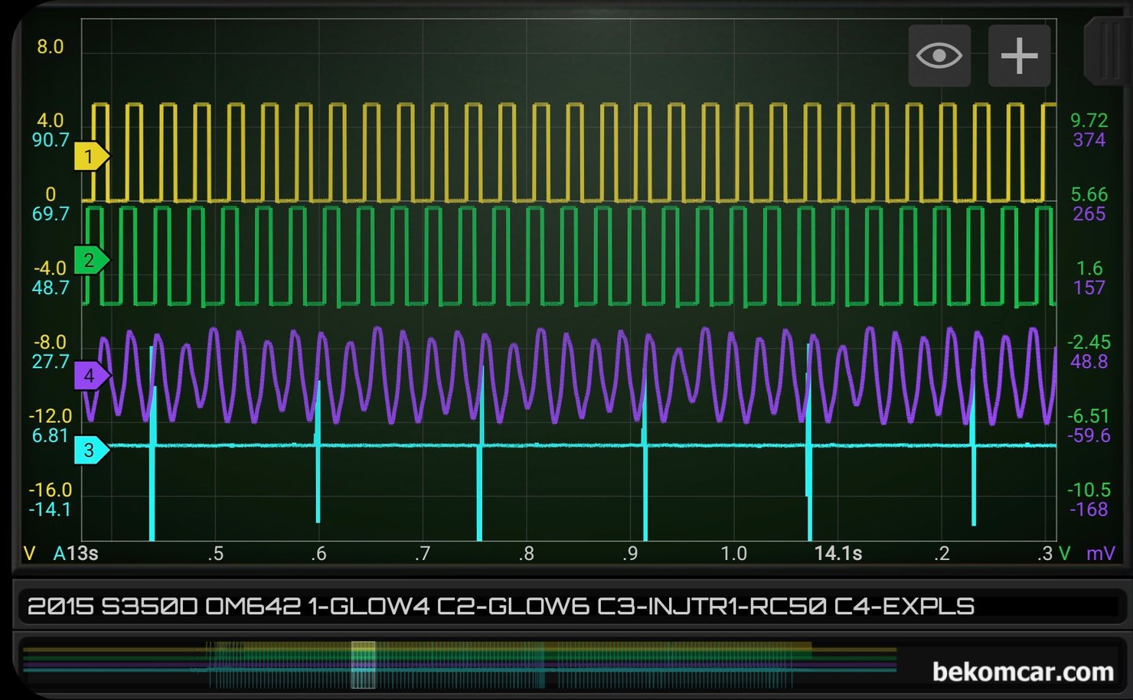Viewport: 1133px width, 700px height.
Task: Click the 14.1s time axis label
Action: (838, 553)
